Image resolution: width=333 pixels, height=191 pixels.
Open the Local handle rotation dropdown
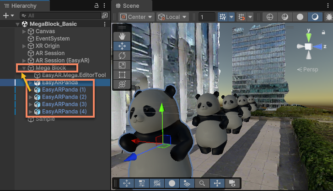(172, 17)
